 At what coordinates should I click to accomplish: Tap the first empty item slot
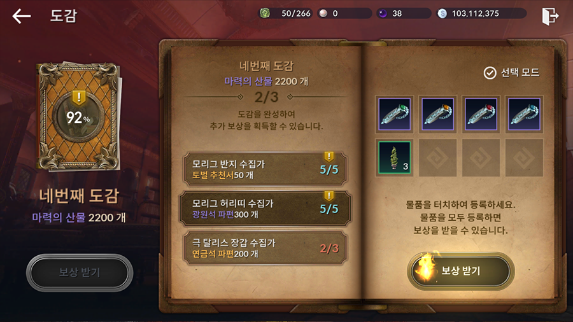(x=437, y=157)
